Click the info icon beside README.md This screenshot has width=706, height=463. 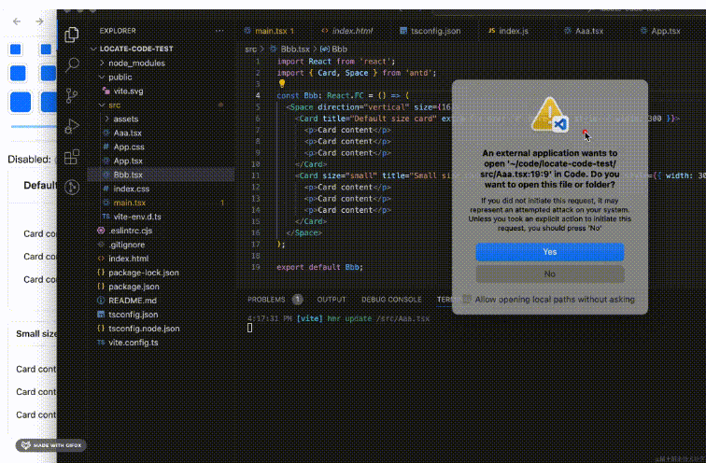[x=101, y=301]
